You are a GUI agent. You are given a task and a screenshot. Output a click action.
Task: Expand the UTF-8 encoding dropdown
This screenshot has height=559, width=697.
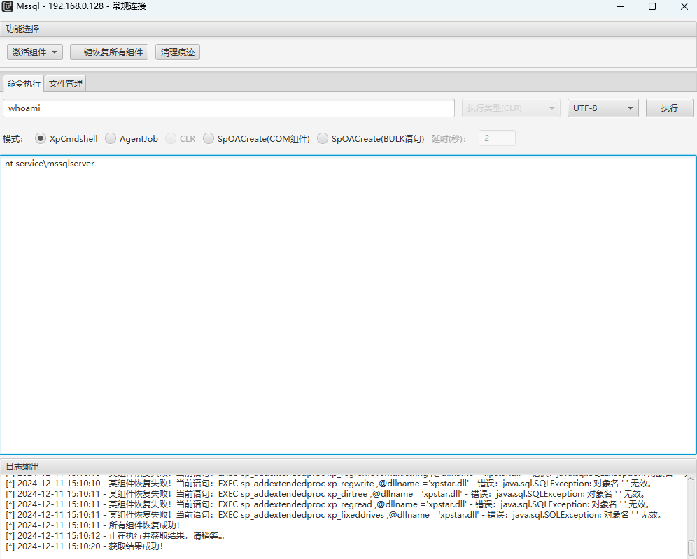point(603,108)
